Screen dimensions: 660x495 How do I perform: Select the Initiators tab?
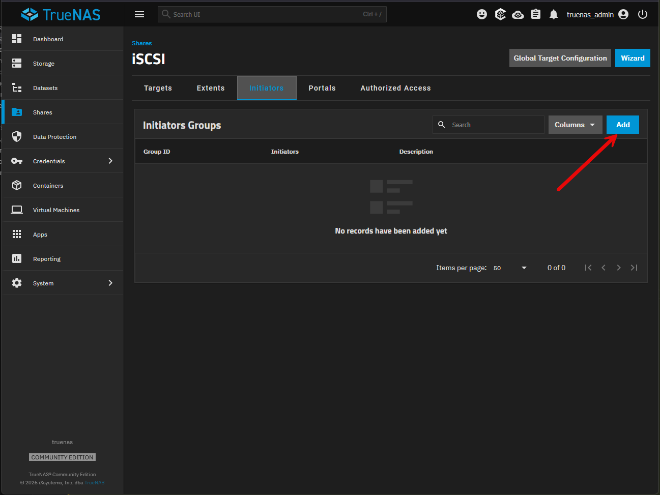click(267, 88)
